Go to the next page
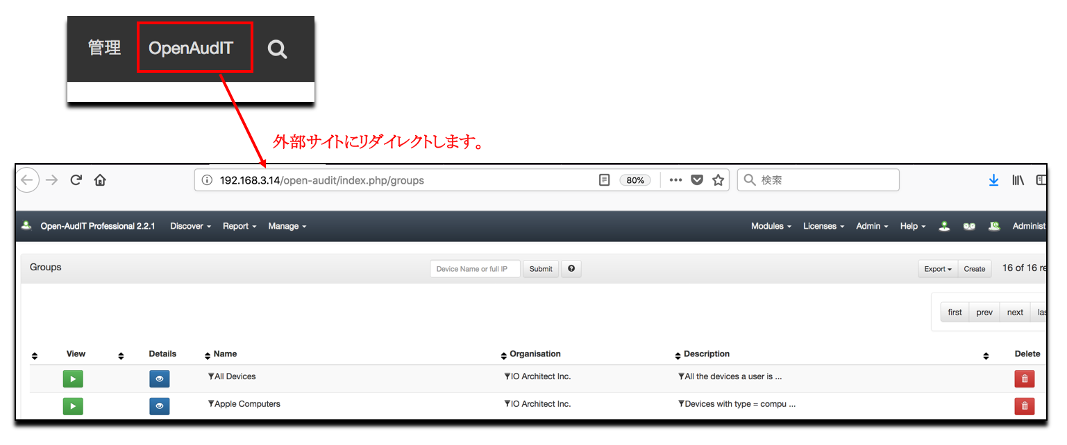Screen dimensions: 1067x445 click(x=1015, y=312)
